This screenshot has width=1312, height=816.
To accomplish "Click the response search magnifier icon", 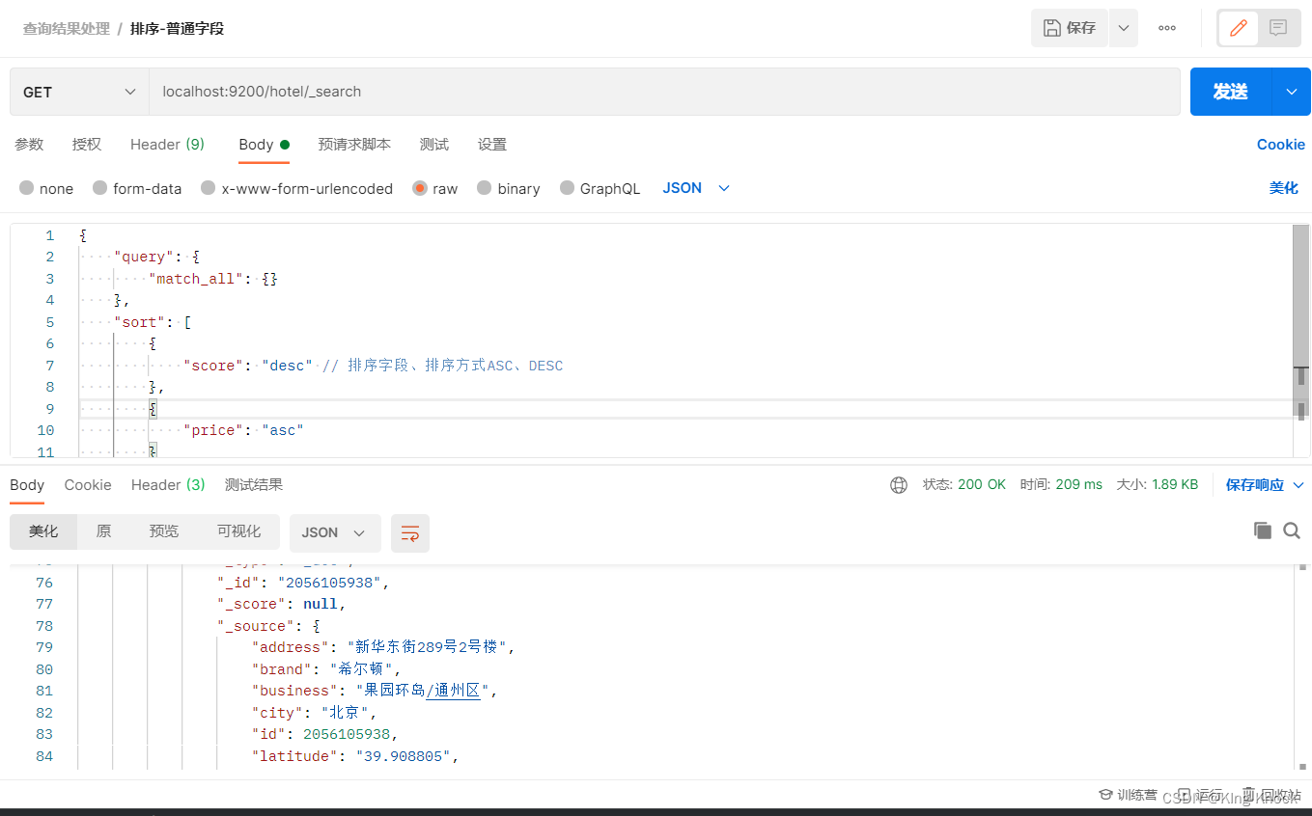I will [1292, 530].
